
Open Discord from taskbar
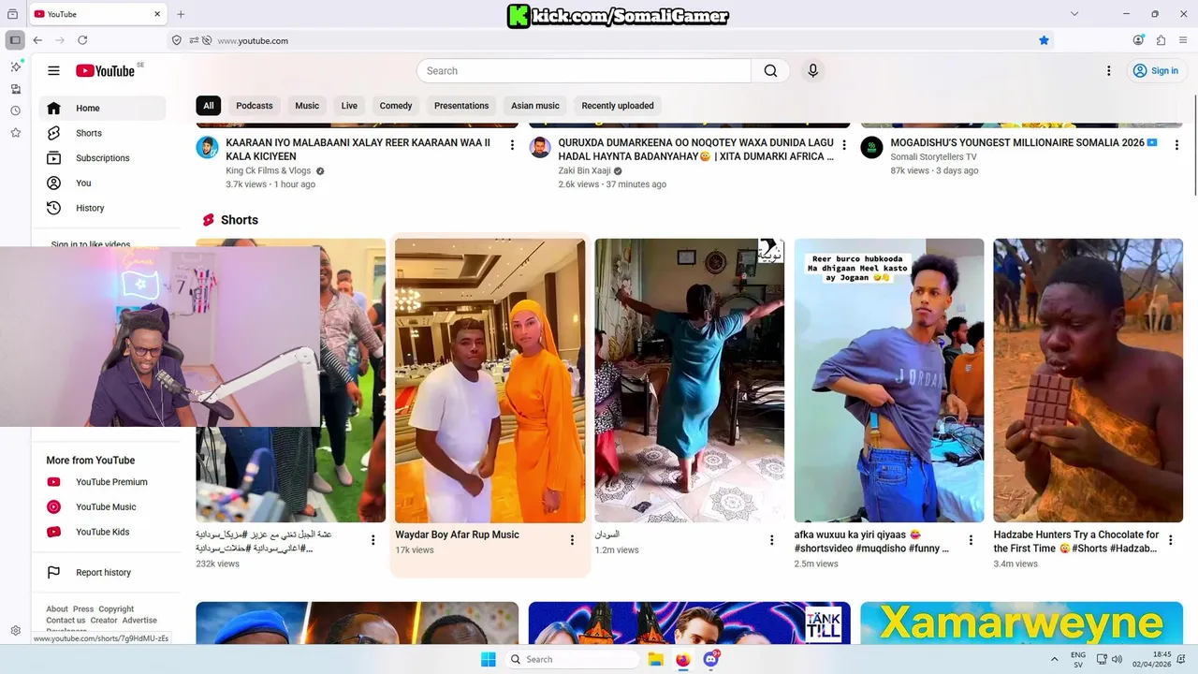(710, 659)
